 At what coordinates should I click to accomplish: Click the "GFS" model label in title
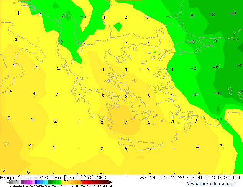coord(101,178)
